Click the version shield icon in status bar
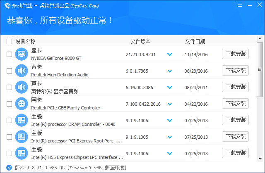Screen dimensions: 265x173 click(x=9, y=168)
